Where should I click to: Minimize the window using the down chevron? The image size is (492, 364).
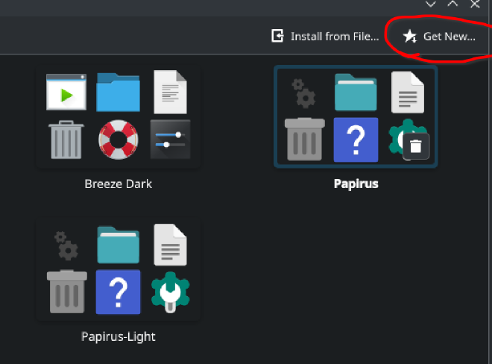430,4
